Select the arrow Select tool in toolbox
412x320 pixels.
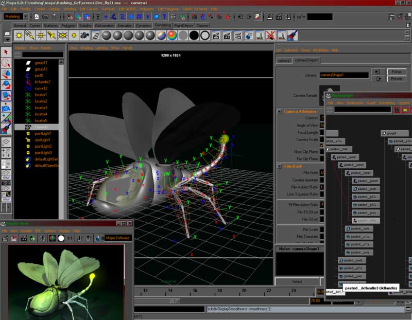pyautogui.click(x=6, y=52)
